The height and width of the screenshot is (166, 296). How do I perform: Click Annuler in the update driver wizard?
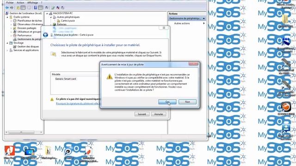point(159,114)
